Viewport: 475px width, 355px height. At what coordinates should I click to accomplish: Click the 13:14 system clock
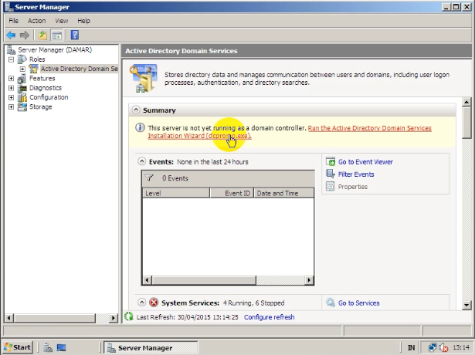(461, 347)
